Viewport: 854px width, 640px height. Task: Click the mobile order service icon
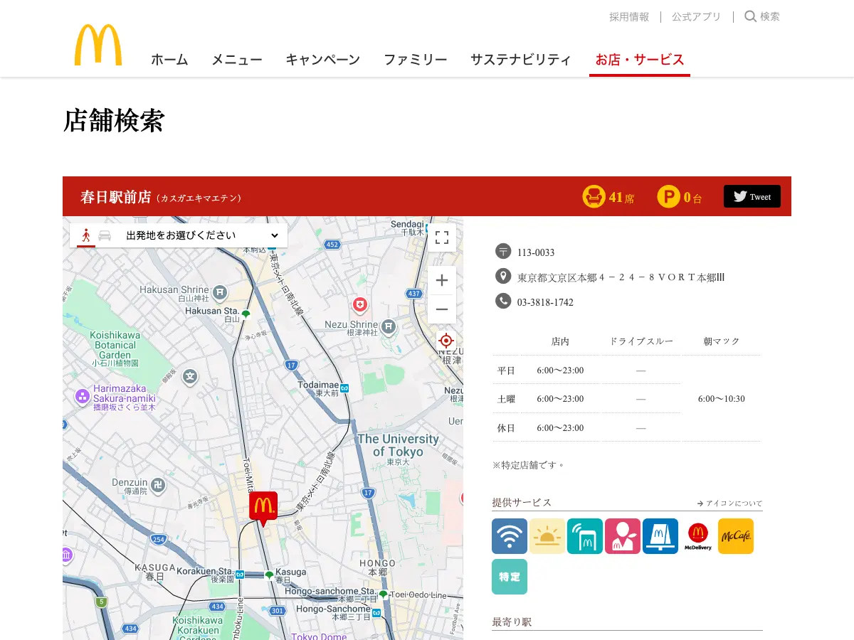point(585,536)
